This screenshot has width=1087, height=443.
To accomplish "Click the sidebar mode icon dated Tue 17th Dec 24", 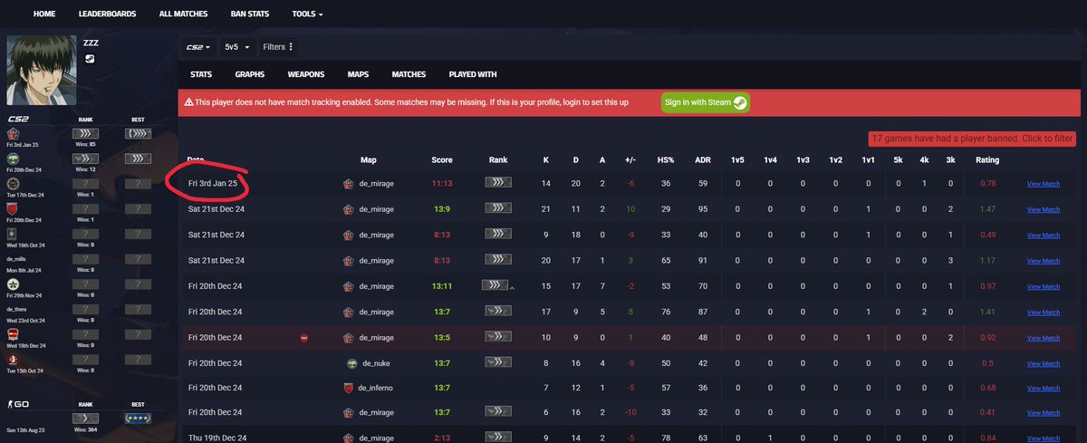I will [x=14, y=184].
